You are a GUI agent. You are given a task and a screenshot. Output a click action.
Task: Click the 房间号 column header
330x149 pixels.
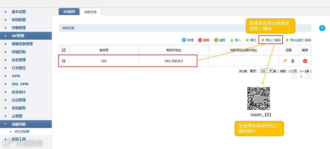click(x=104, y=50)
